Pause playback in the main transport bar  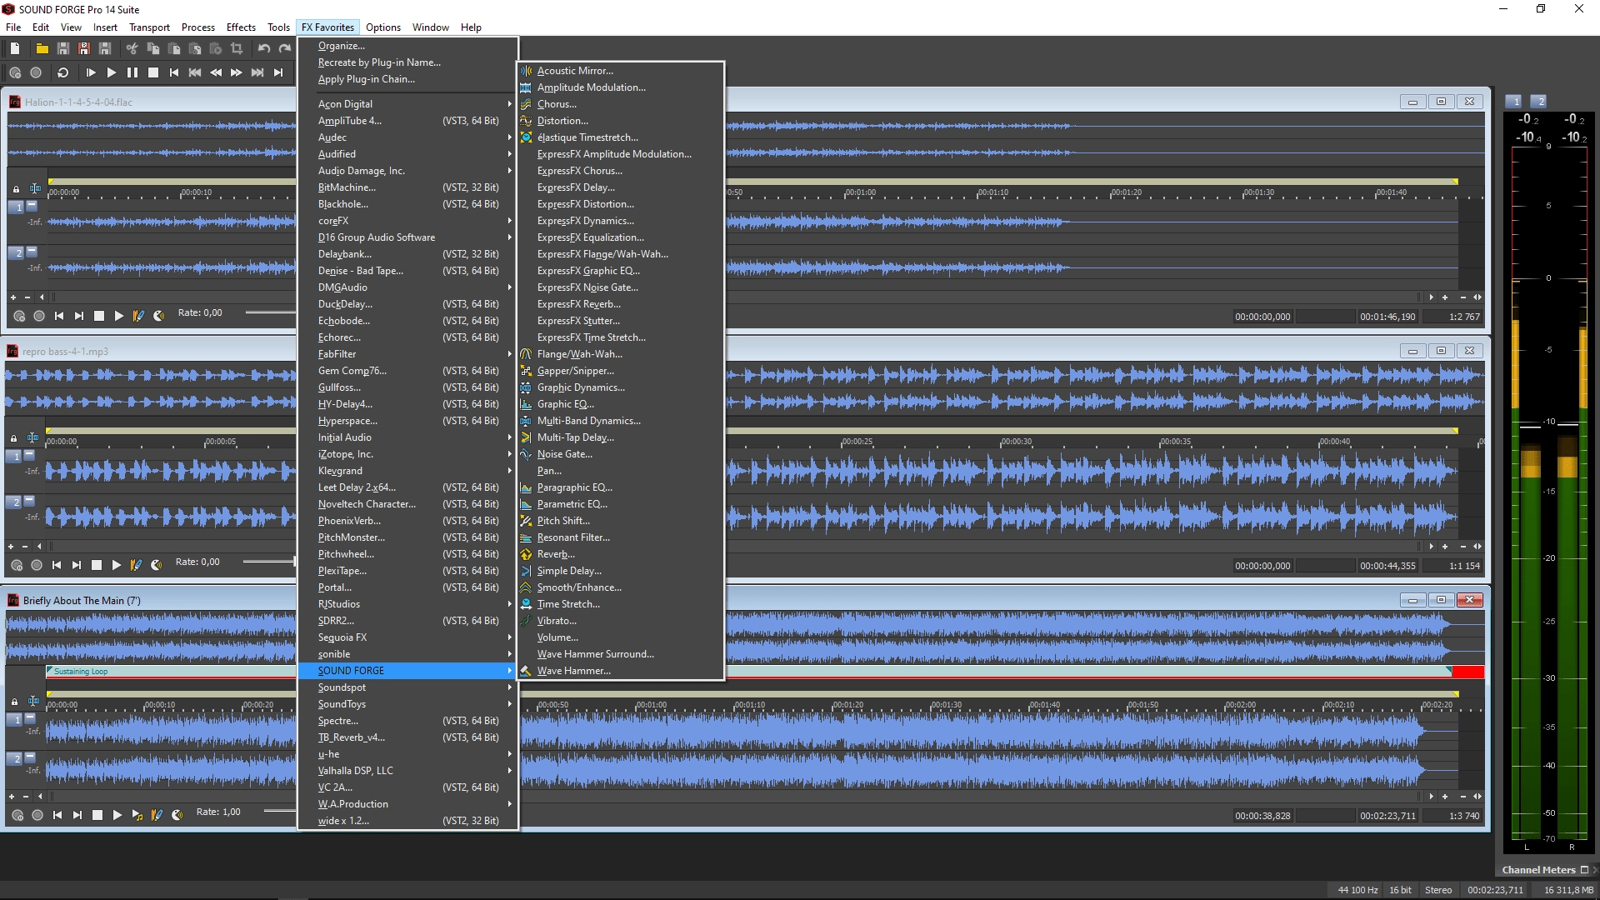click(x=132, y=73)
